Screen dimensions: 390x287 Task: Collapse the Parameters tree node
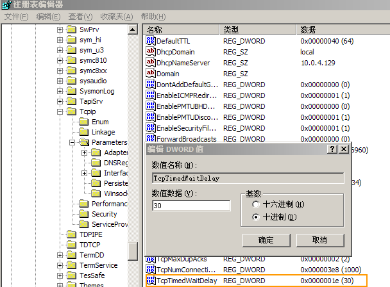(72, 142)
